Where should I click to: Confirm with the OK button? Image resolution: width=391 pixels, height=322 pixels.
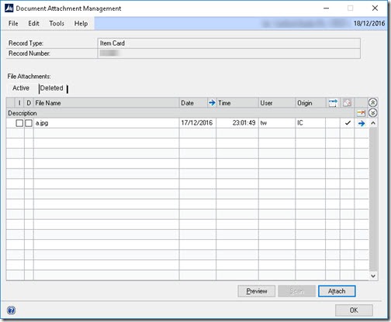(x=354, y=310)
